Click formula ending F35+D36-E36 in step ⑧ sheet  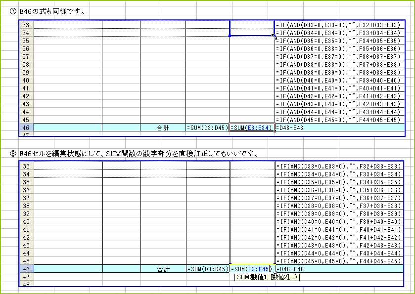[x=340, y=190]
